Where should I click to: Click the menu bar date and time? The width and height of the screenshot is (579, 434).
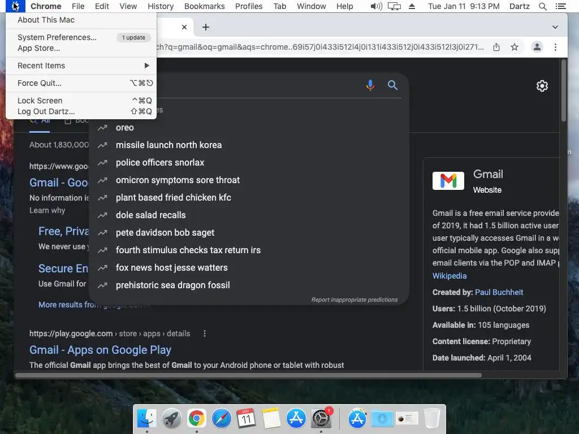(464, 6)
